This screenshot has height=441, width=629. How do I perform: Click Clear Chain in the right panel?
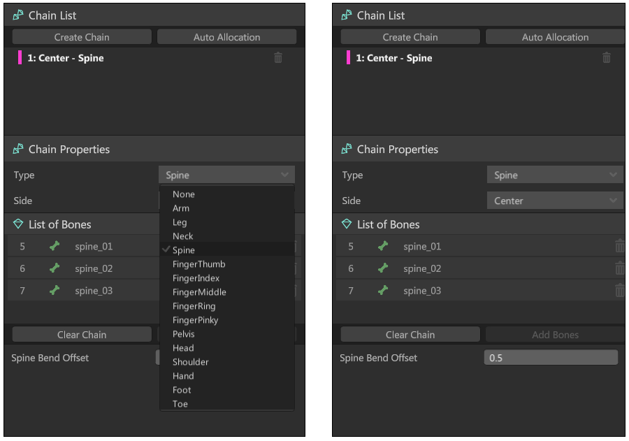point(410,335)
